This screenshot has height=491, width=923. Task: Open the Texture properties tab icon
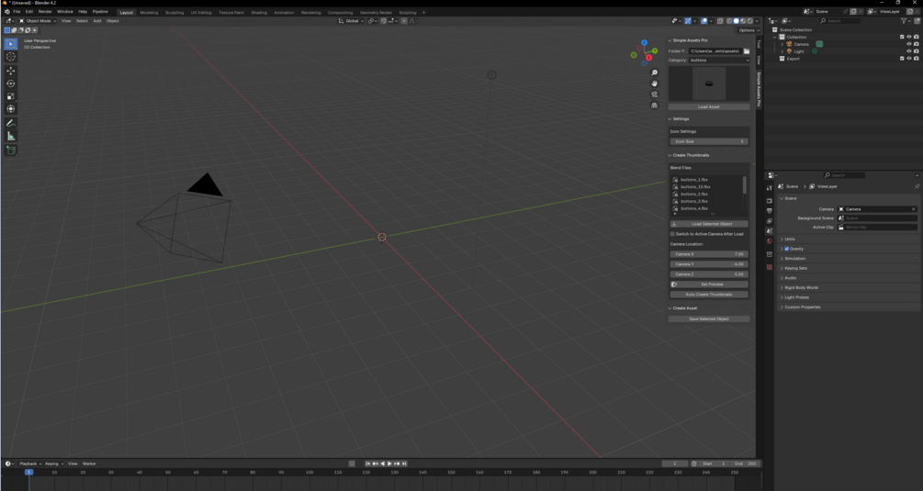click(x=770, y=267)
